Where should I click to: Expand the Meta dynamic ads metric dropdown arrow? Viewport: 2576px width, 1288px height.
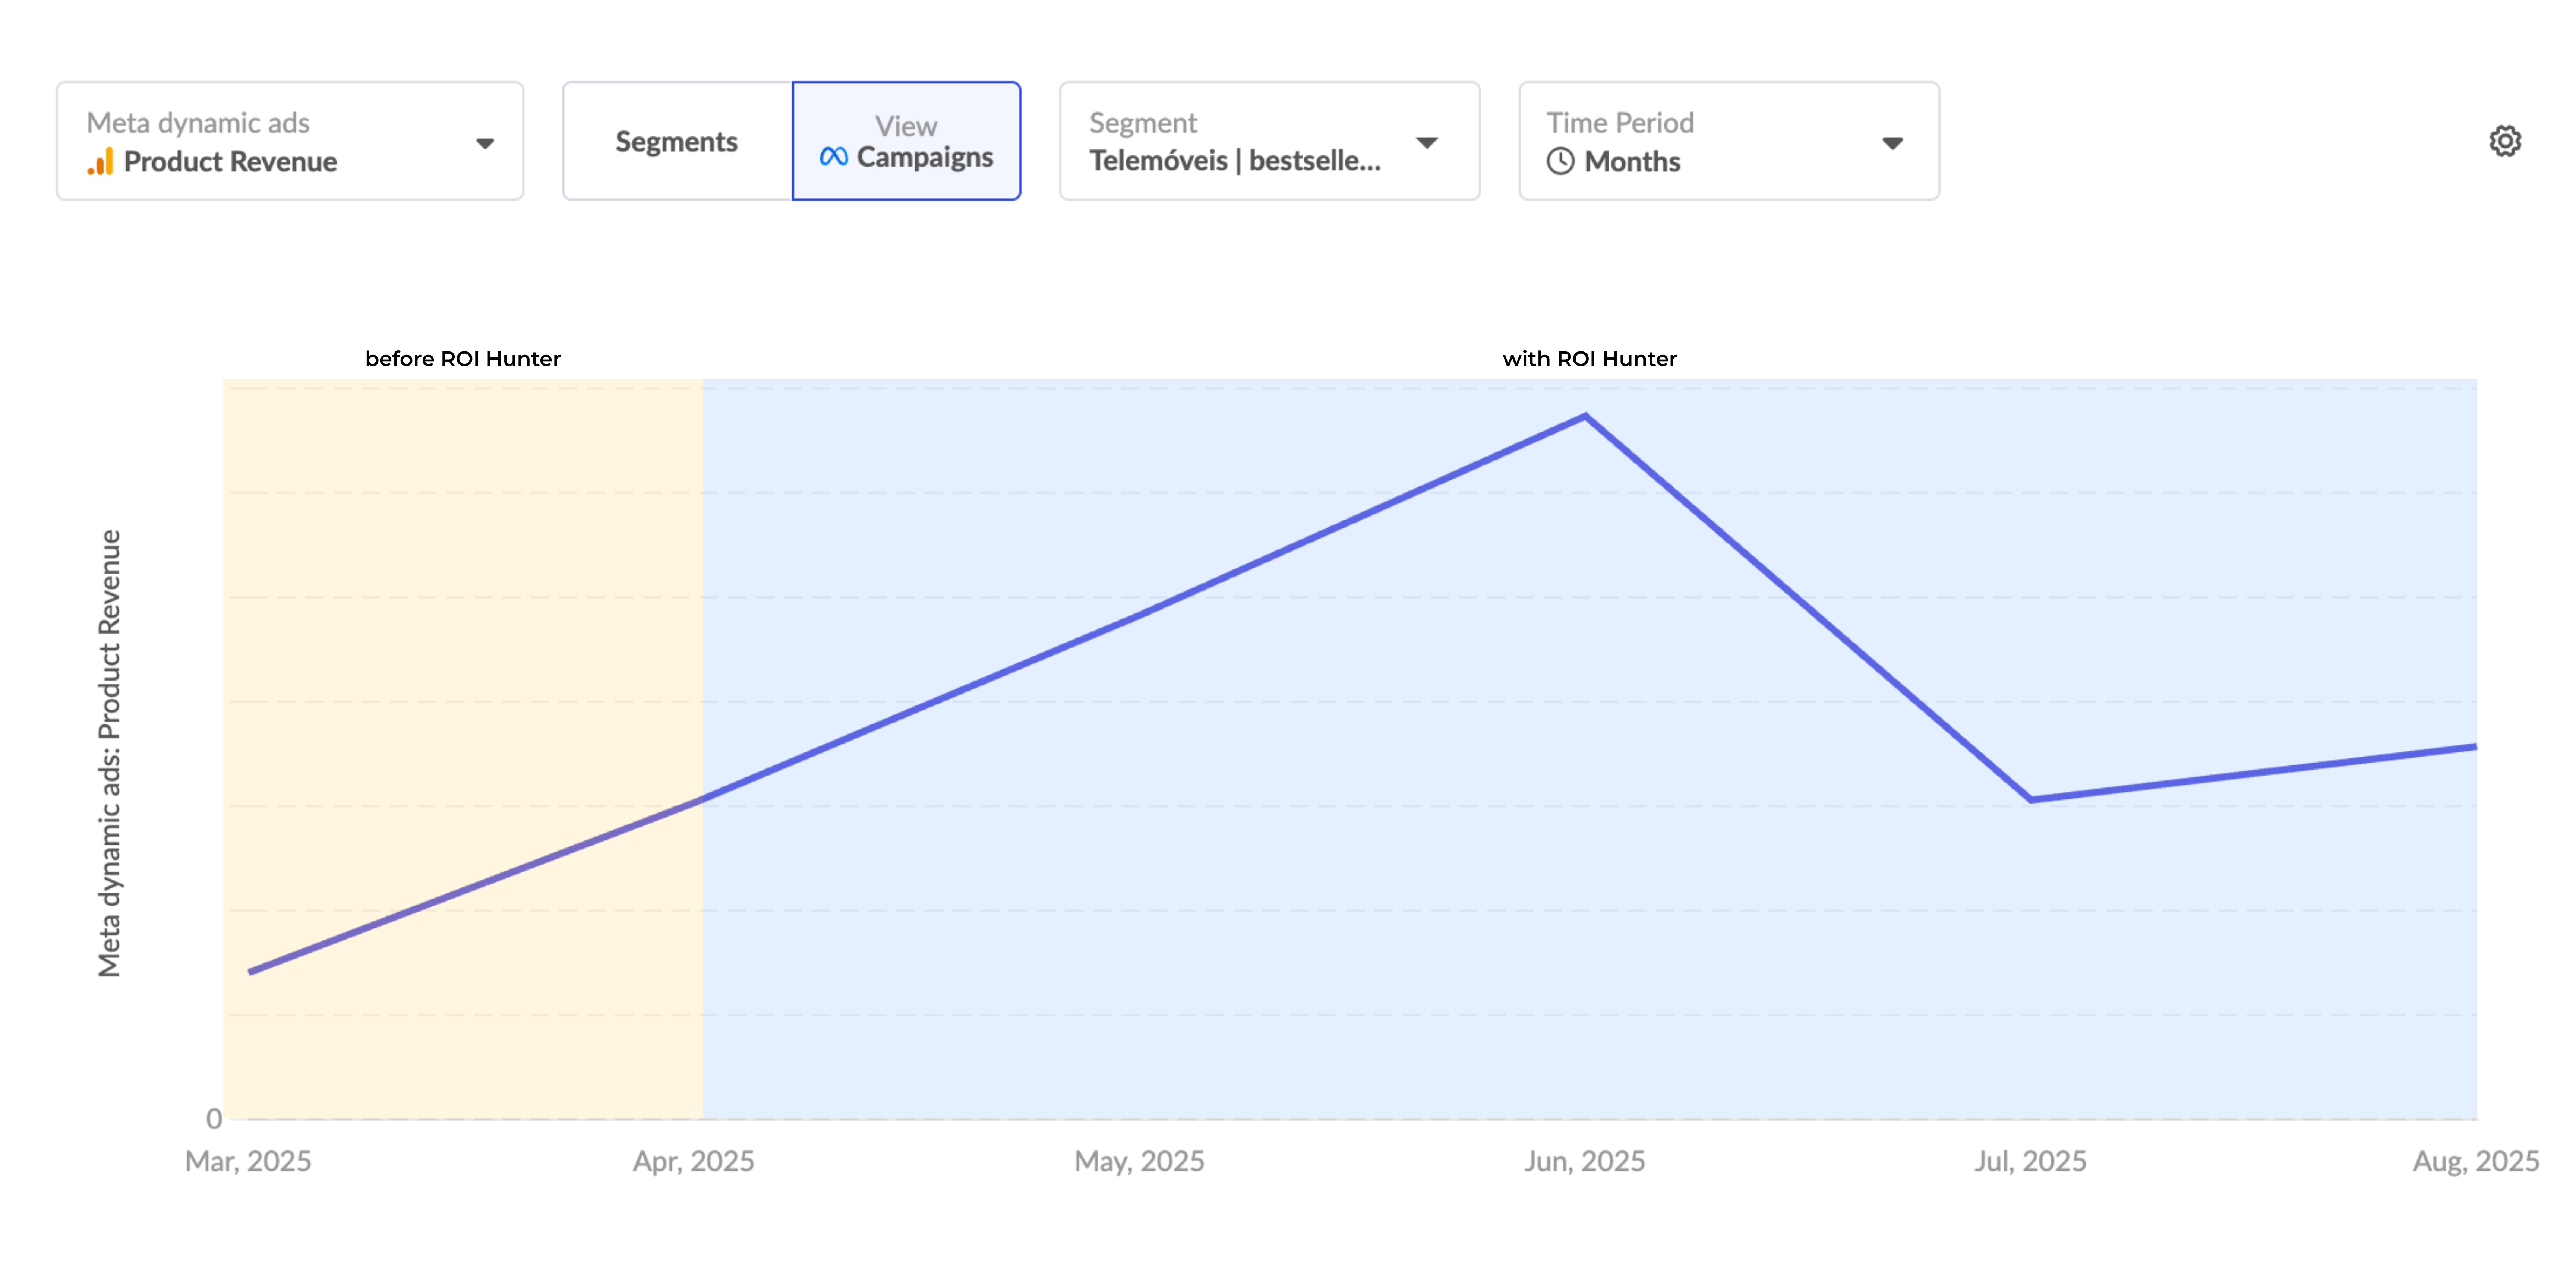(x=485, y=143)
